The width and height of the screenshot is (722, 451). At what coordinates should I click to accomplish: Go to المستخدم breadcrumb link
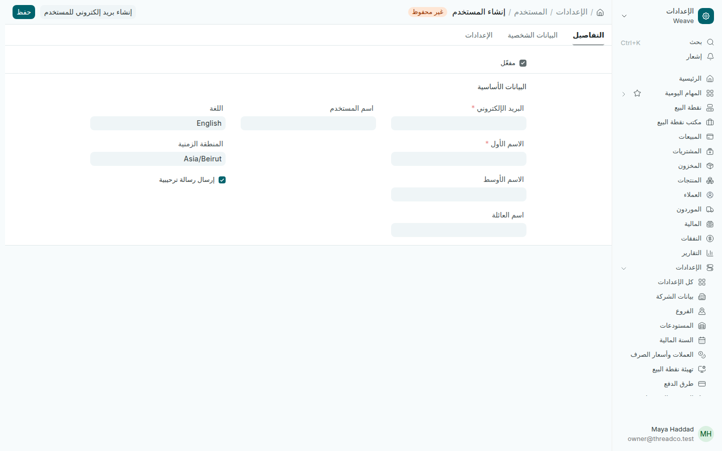pos(530,12)
